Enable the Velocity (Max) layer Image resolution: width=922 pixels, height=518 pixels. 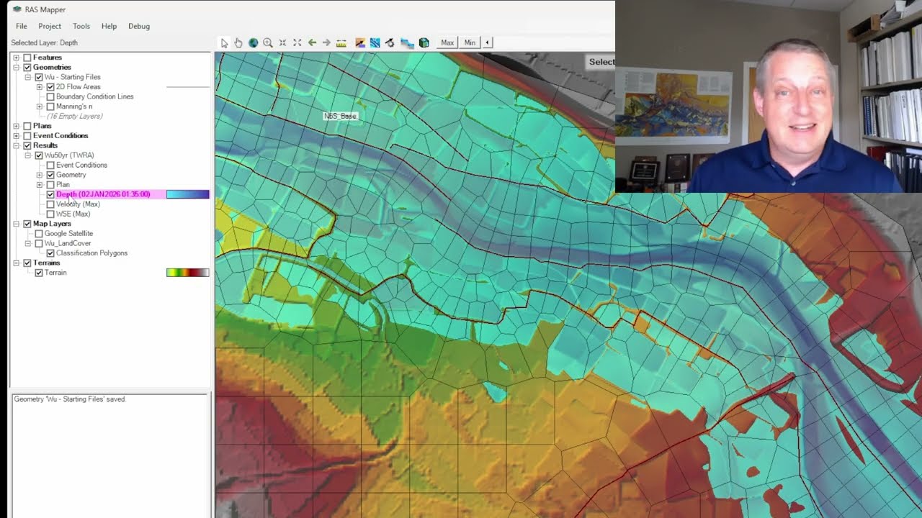point(50,204)
